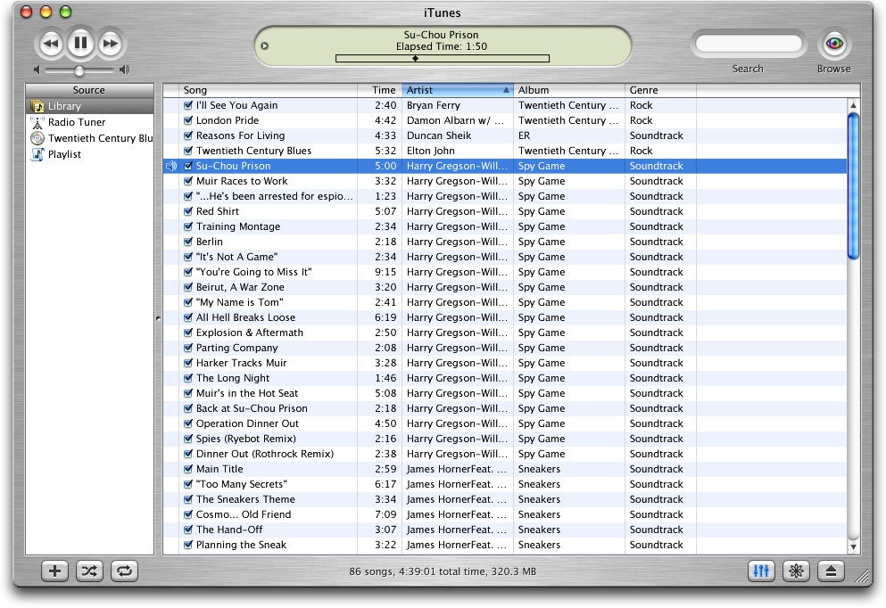Viewport: 886px width, 608px height.
Task: Select song "Main Title"
Action: pyautogui.click(x=219, y=469)
